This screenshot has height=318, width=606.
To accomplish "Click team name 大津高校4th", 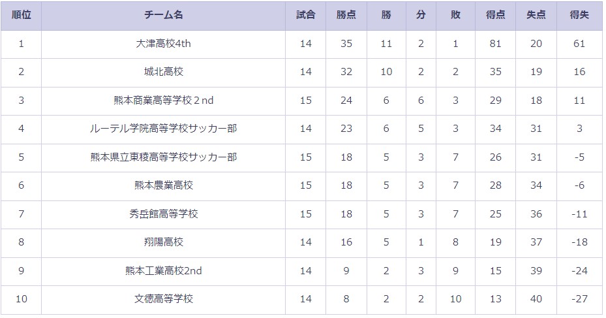I will pos(163,44).
